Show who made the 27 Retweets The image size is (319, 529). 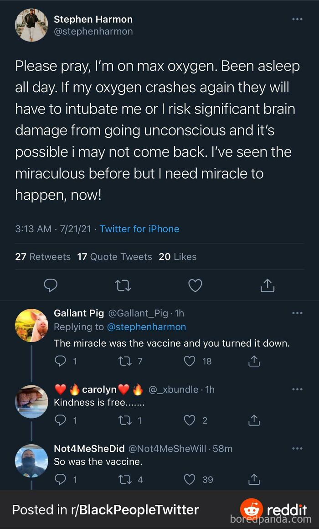click(x=43, y=257)
